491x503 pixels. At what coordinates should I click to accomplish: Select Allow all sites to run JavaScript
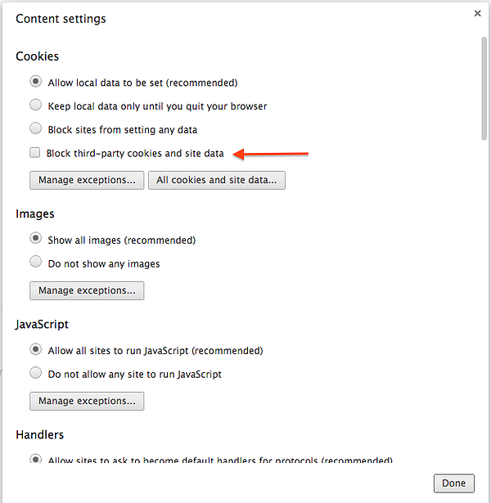(35, 350)
